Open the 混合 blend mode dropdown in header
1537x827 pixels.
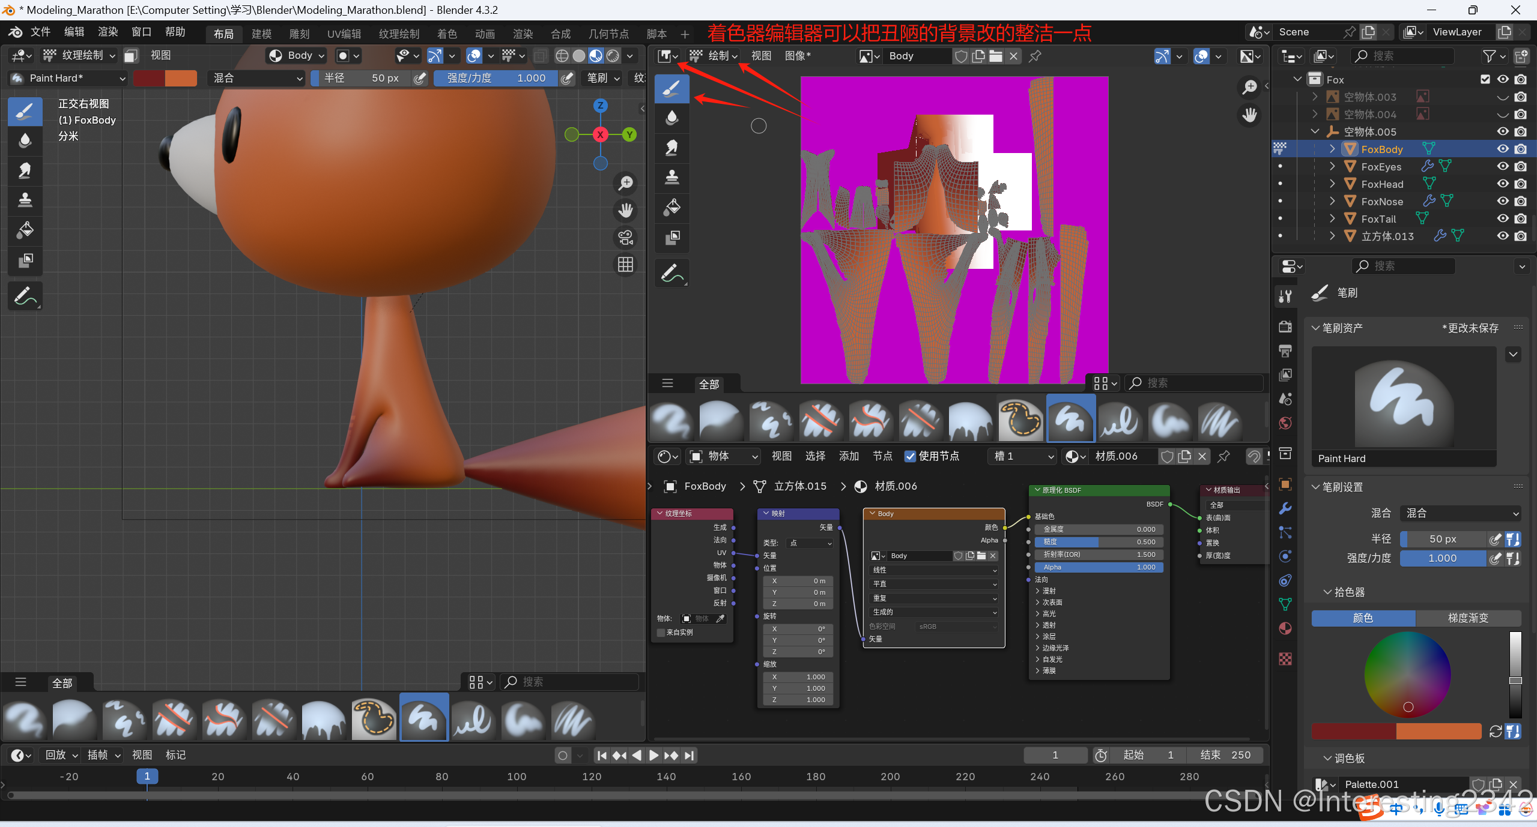click(x=257, y=78)
